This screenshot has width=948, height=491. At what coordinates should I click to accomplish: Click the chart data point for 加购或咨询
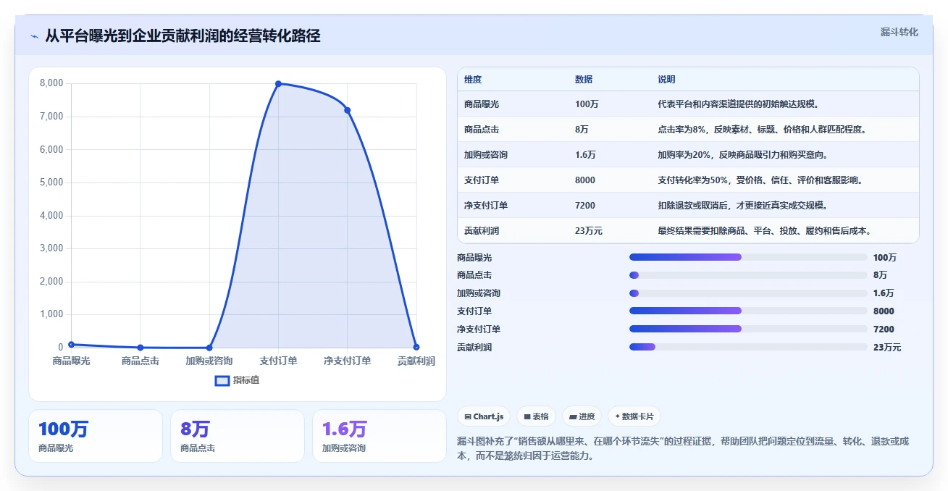click(x=209, y=348)
